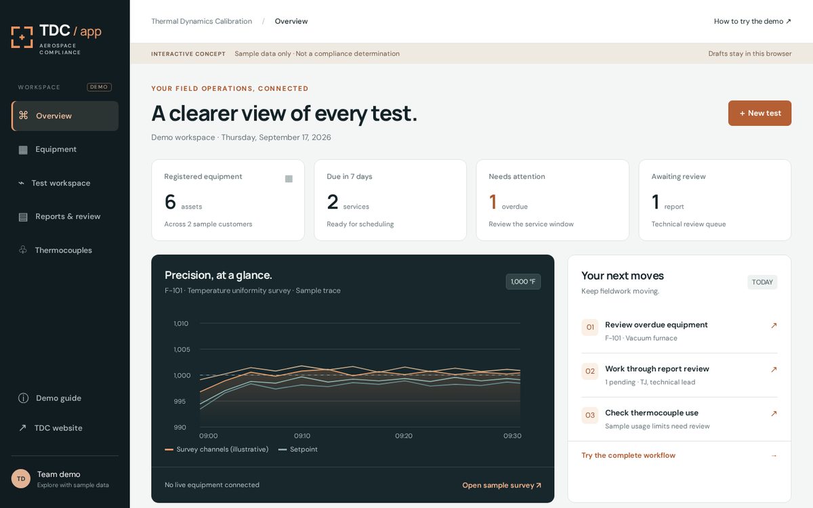The width and height of the screenshot is (813, 508).
Task: Click 'Sample usage limits need review' text
Action: (657, 427)
